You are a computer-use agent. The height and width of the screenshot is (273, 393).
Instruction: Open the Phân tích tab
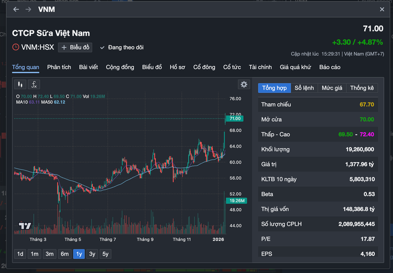point(59,68)
